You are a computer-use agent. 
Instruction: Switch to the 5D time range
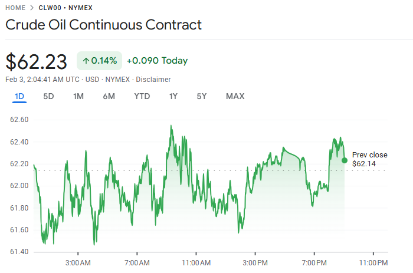click(x=48, y=96)
